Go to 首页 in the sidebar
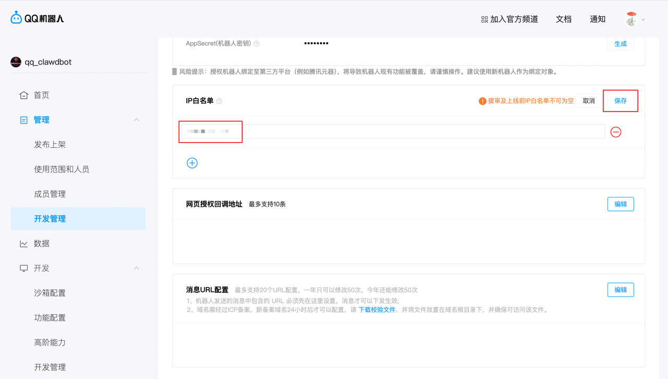The image size is (668, 379). 41,95
